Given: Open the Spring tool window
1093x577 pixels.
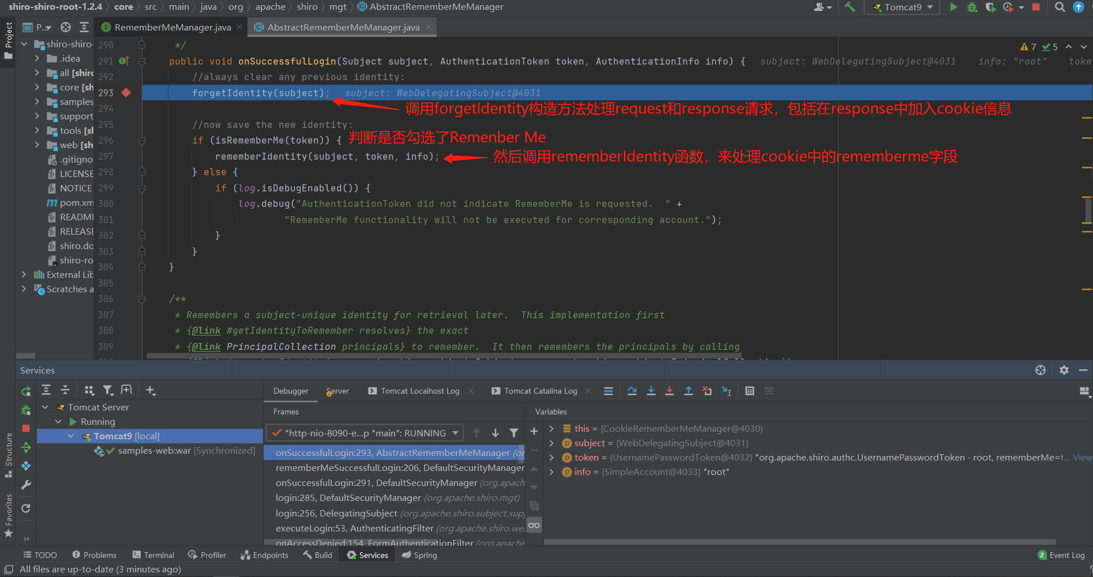Looking at the screenshot, I should tap(419, 555).
